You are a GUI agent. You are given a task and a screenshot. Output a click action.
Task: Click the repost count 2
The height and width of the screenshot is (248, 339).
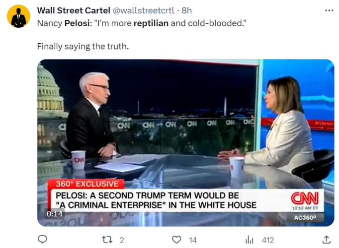pyautogui.click(x=122, y=240)
